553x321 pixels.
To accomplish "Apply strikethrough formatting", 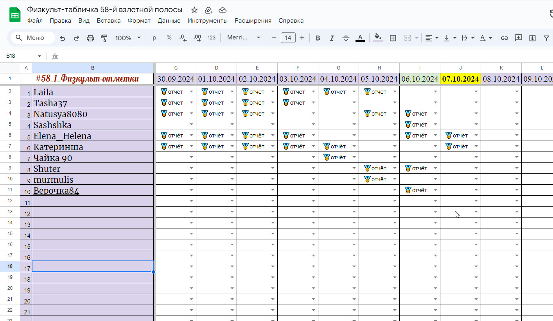I will point(346,38).
